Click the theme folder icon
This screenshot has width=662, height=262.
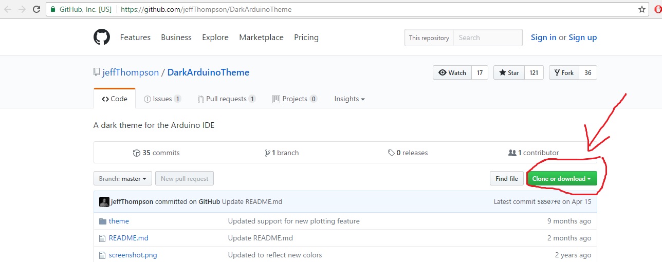click(102, 221)
